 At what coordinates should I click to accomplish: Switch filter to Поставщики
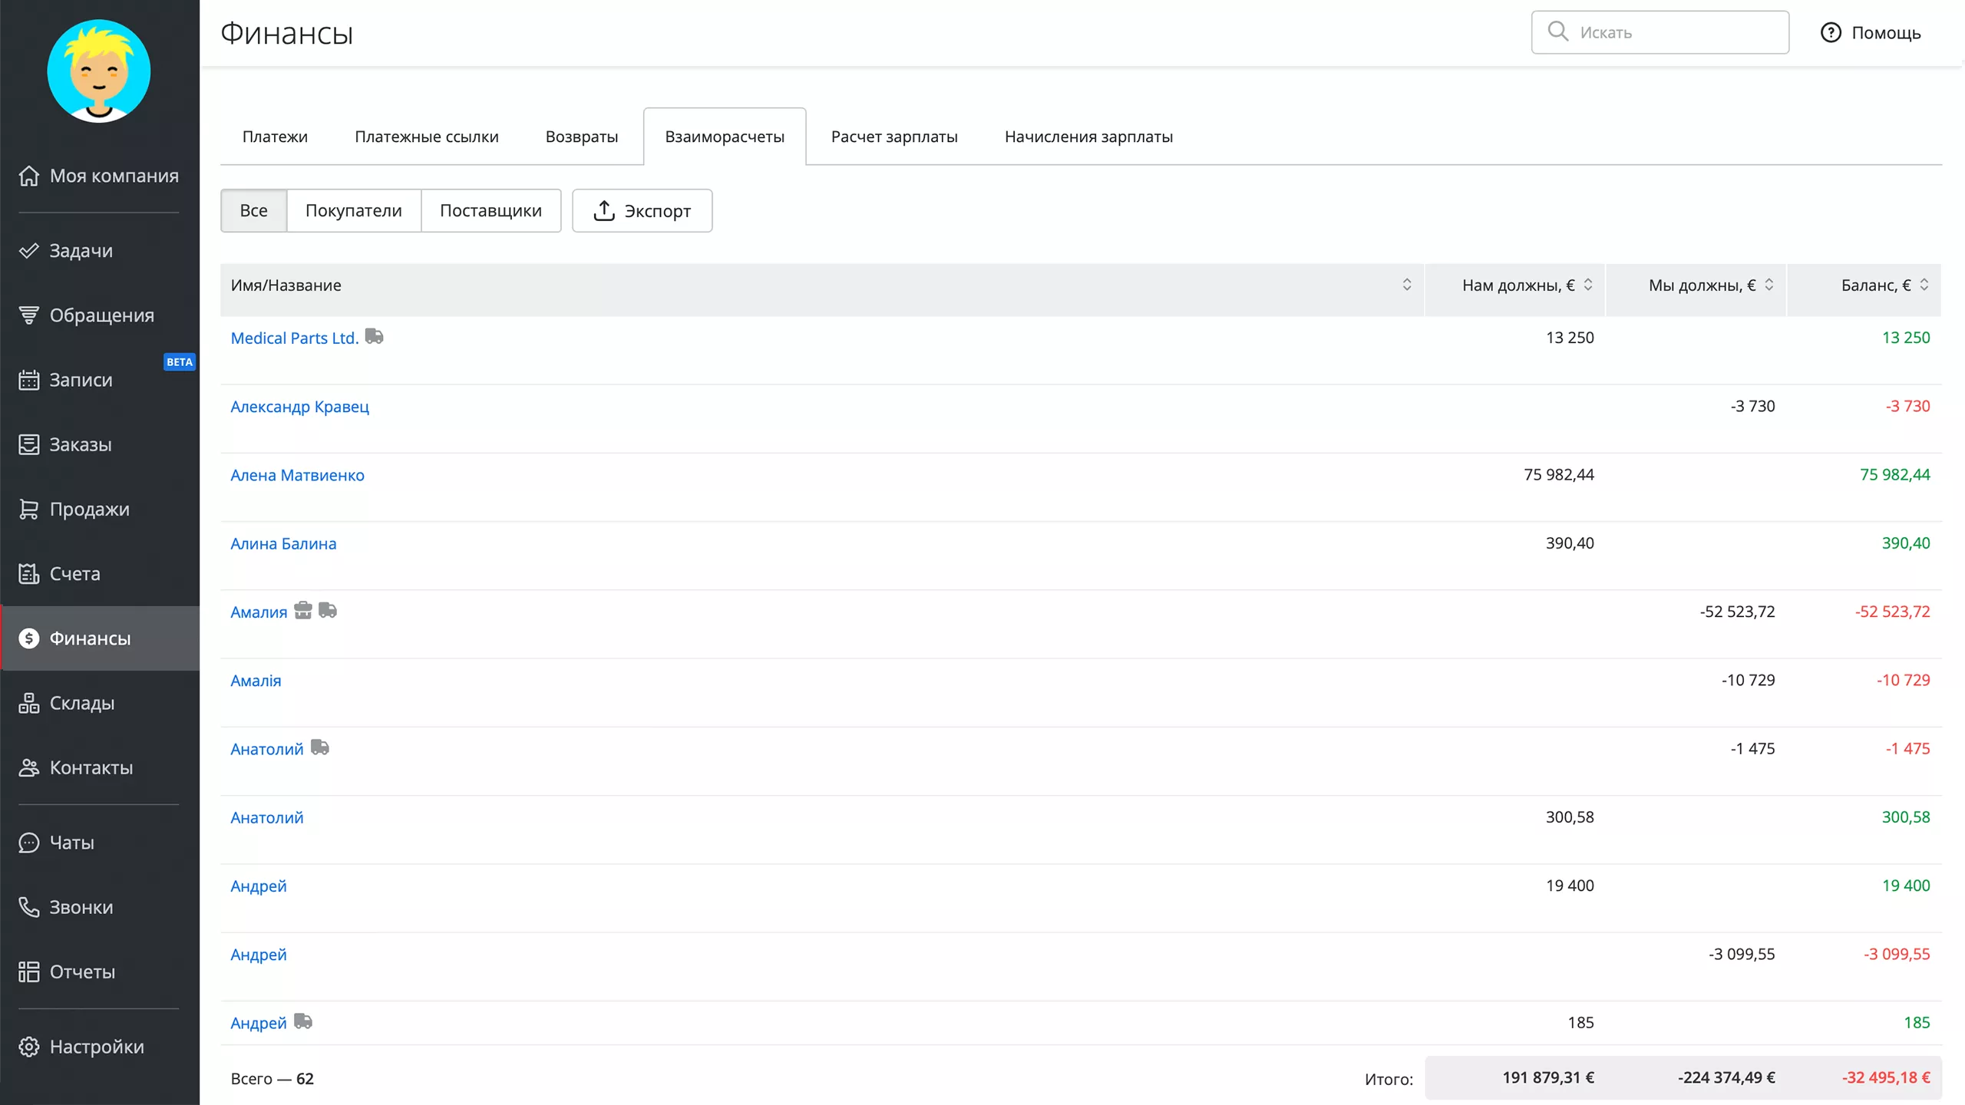tap(490, 211)
